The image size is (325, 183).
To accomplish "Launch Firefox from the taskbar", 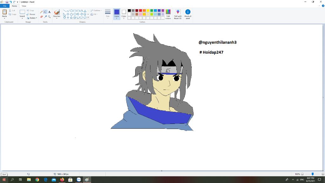I will (x=62, y=180).
